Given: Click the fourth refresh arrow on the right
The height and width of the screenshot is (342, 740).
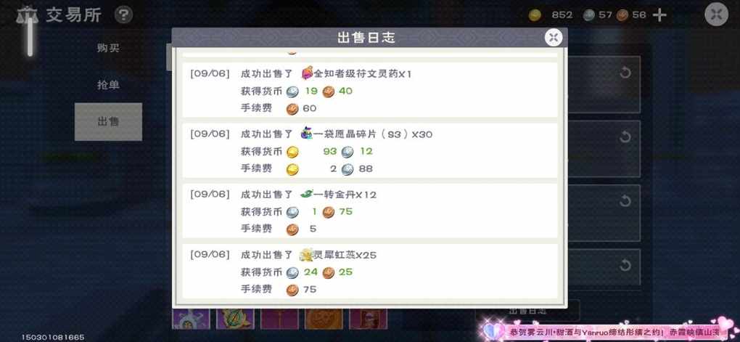Looking at the screenshot, I should coord(625,265).
